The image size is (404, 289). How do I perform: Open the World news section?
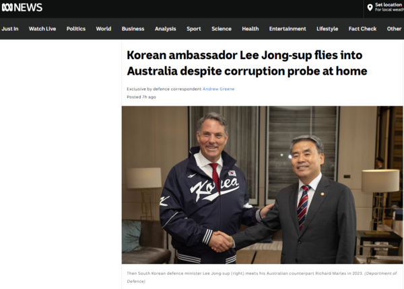[x=104, y=29]
